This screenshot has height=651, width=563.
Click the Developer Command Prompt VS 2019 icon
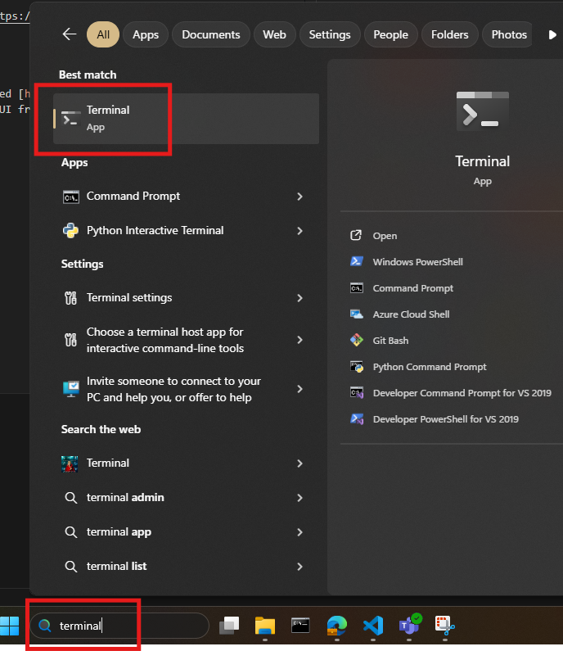click(357, 392)
